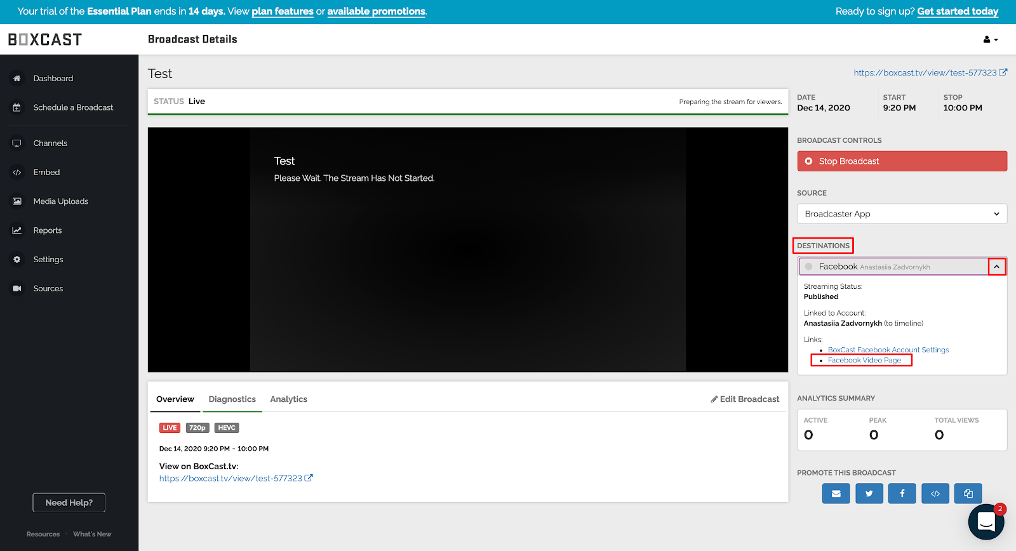Screen dimensions: 1016x551
Task: Open the chat support bubble
Action: [x=986, y=522]
